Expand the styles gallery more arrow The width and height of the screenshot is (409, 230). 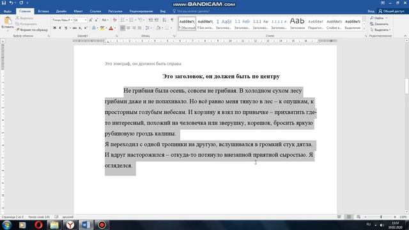(x=364, y=28)
